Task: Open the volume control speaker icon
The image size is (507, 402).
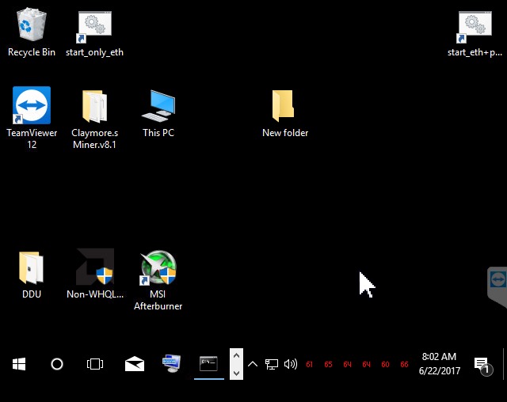Action: click(291, 364)
